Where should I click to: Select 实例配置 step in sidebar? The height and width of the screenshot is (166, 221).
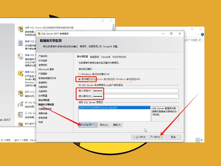click(x=43, y=96)
